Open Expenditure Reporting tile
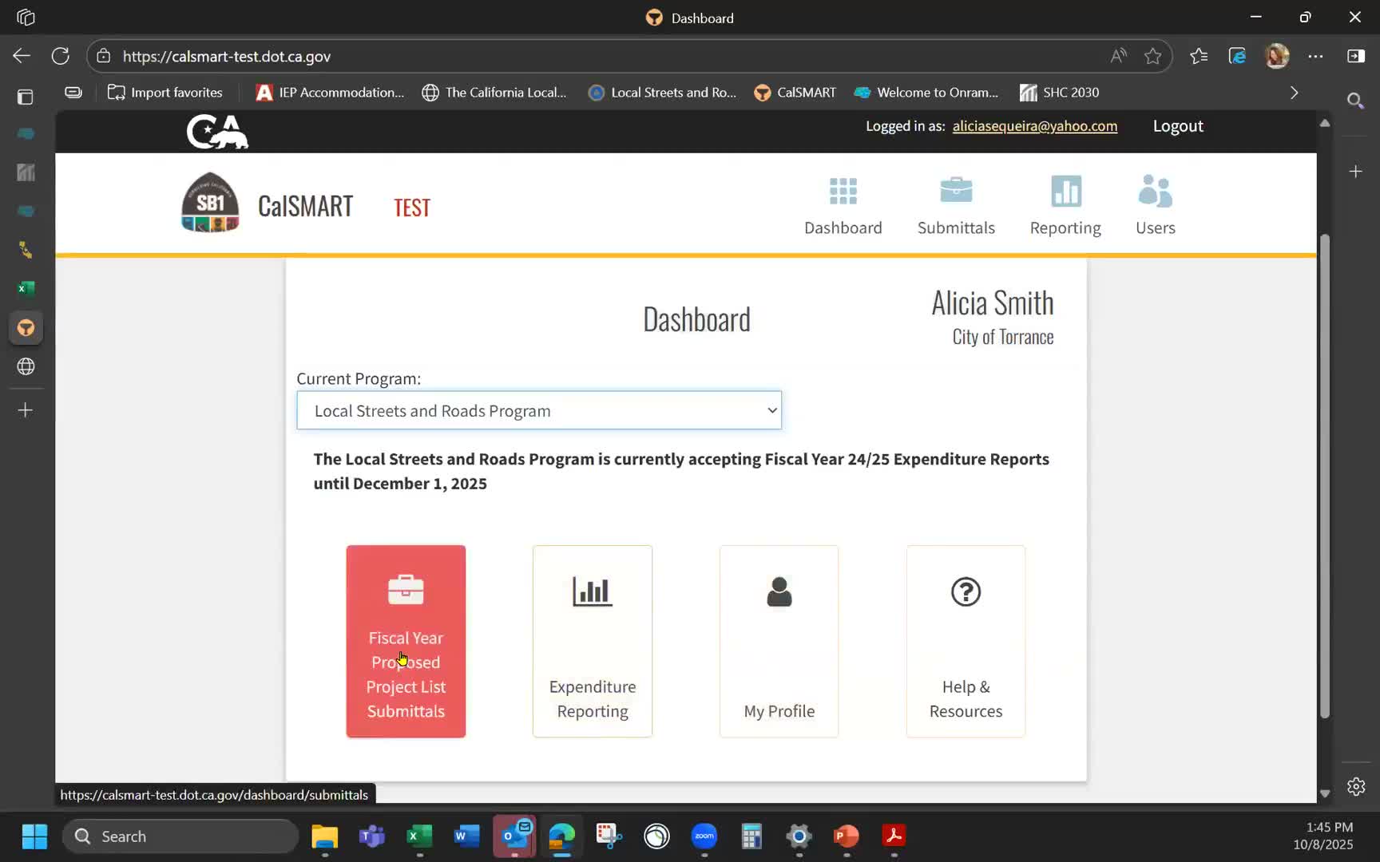Image resolution: width=1380 pixels, height=862 pixels. [x=592, y=641]
